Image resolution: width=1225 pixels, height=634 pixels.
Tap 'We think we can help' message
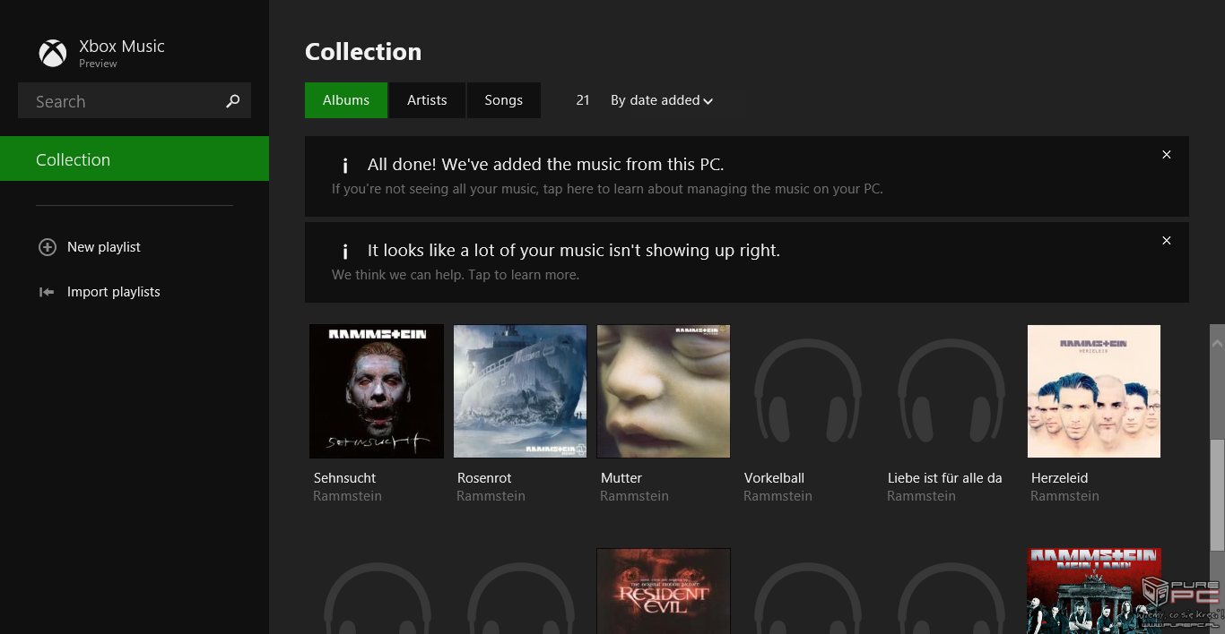(x=456, y=275)
